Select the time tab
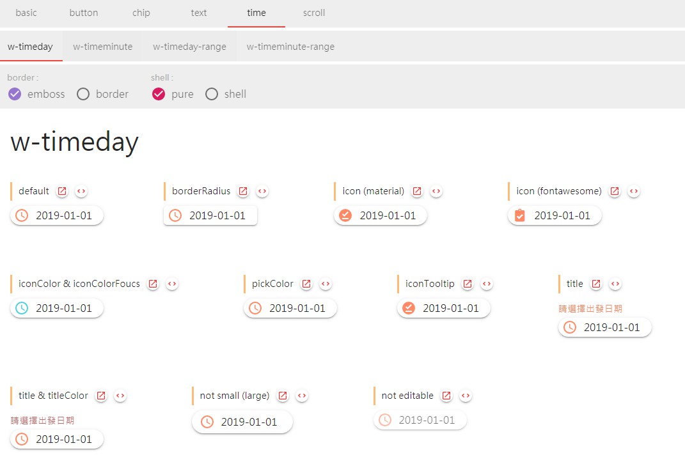Image resolution: width=685 pixels, height=464 pixels. pyautogui.click(x=256, y=13)
